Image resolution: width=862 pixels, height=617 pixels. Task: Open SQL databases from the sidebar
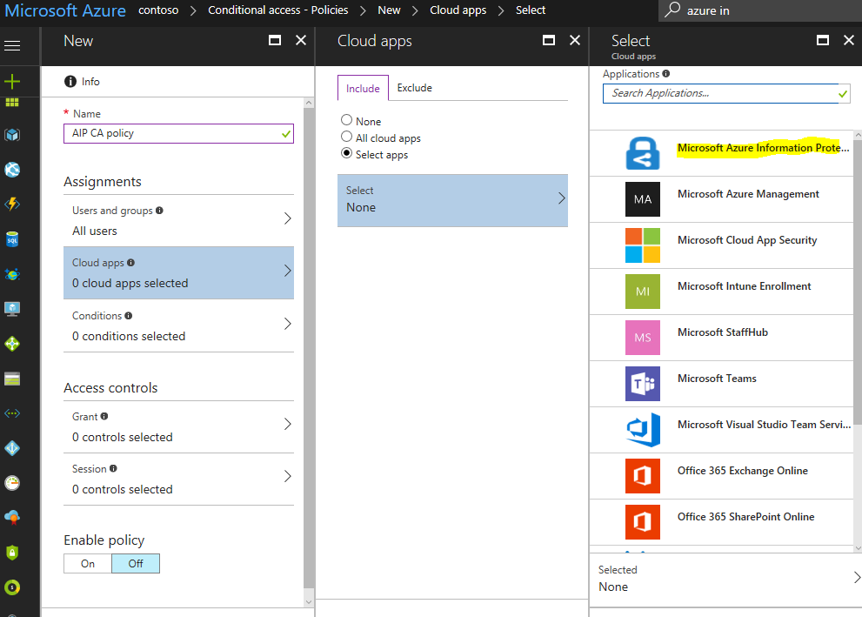click(x=12, y=239)
